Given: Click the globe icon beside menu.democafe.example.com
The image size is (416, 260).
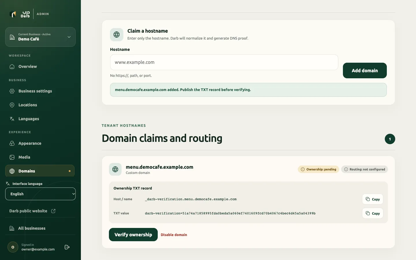Looking at the screenshot, I should point(115,169).
